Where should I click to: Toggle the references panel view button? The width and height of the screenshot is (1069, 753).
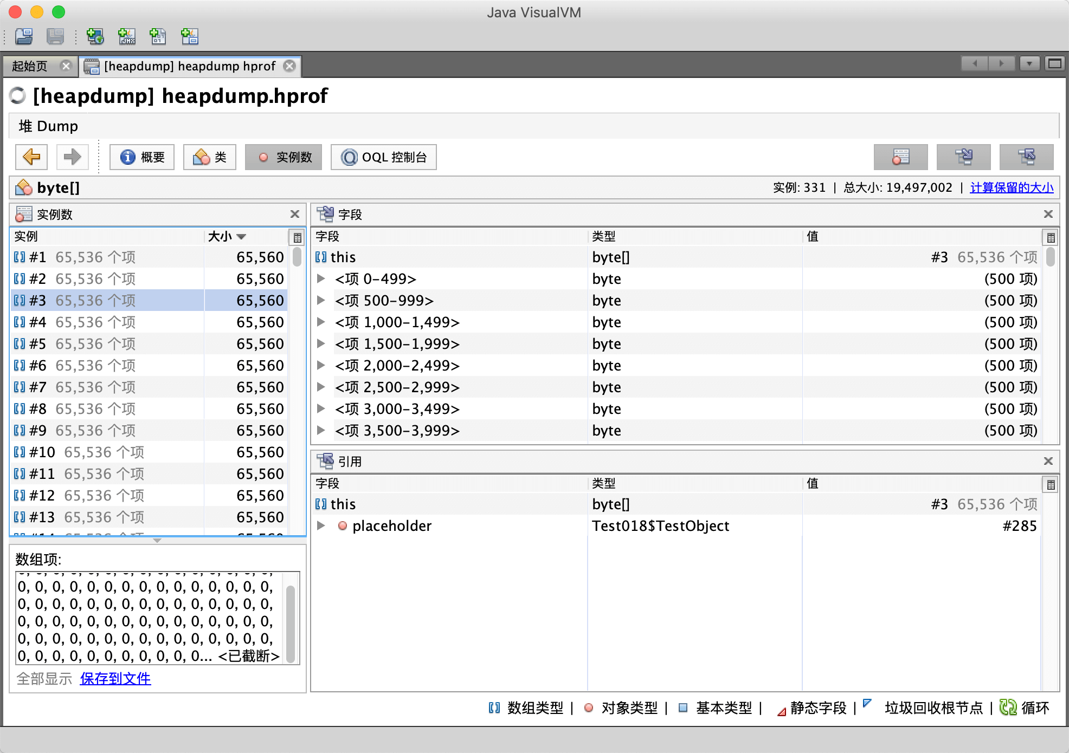[x=1026, y=157]
